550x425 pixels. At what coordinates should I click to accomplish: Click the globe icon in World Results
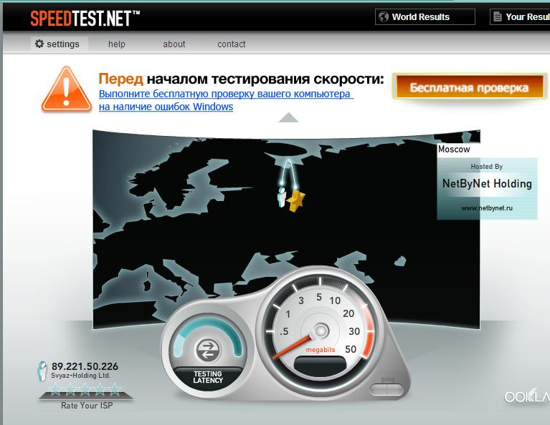pos(384,16)
